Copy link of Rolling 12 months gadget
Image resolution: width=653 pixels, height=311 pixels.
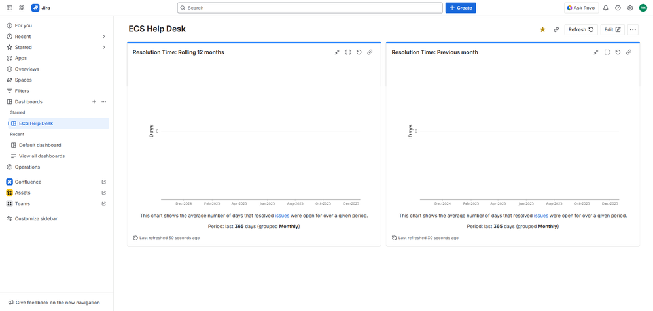pos(370,52)
